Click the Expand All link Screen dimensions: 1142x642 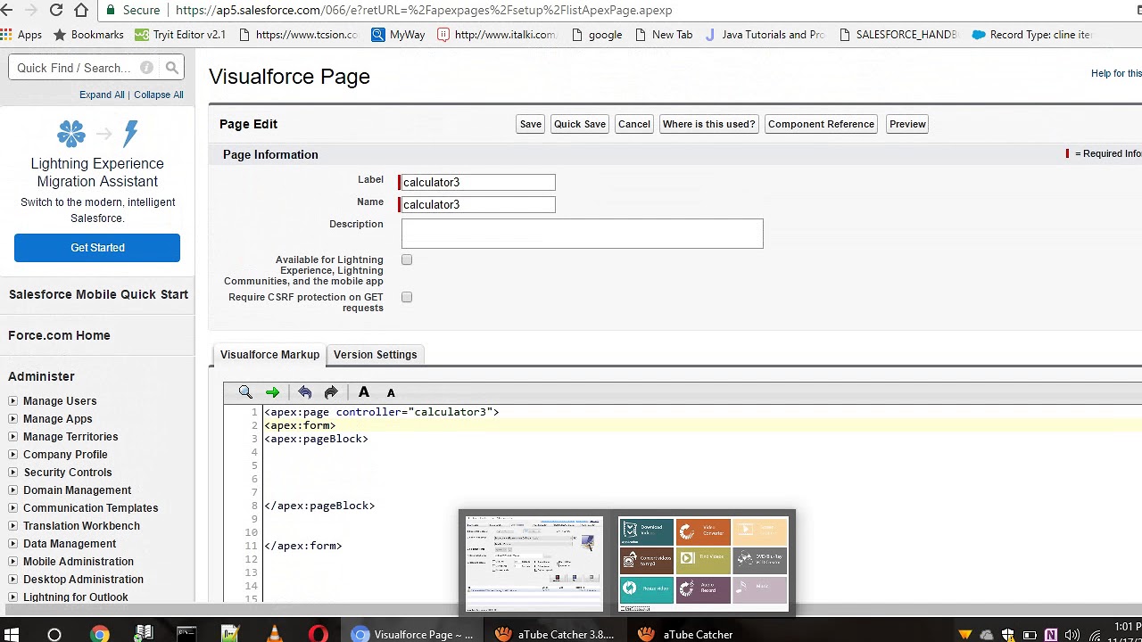102,95
